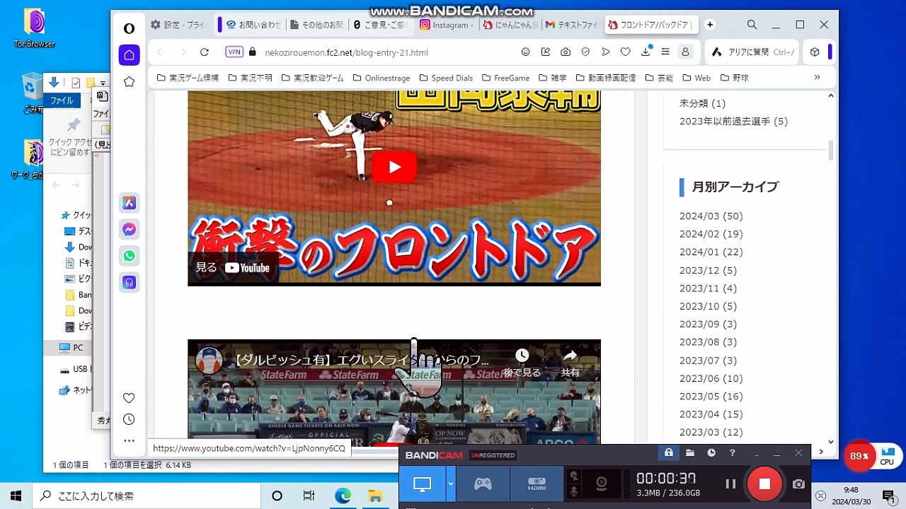Open WhatsApp in Opera sidebar
Image resolution: width=906 pixels, height=509 pixels.
129,256
